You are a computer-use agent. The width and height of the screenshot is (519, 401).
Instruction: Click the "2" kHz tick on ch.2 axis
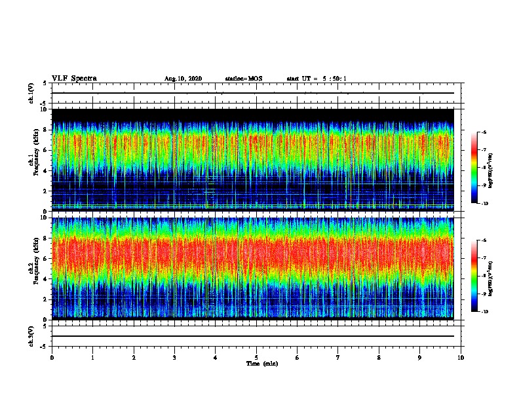(x=45, y=299)
